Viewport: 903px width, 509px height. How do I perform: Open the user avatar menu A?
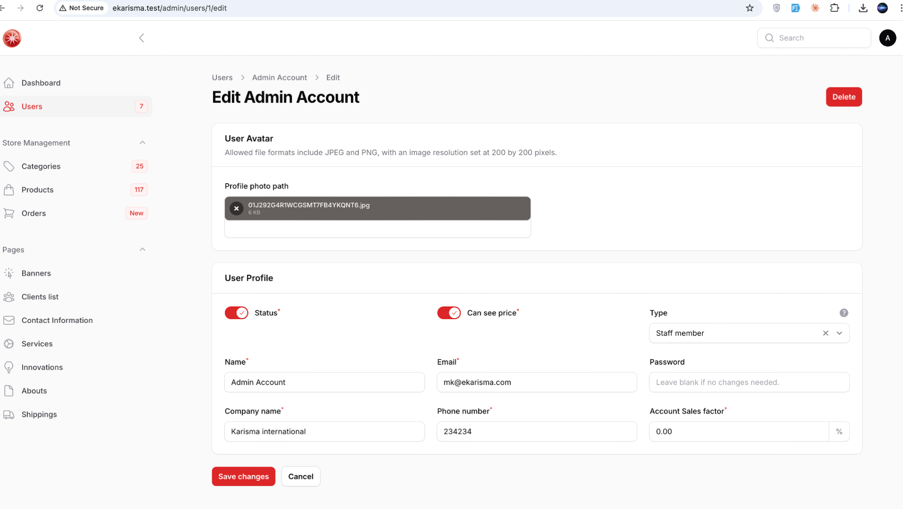pyautogui.click(x=887, y=38)
